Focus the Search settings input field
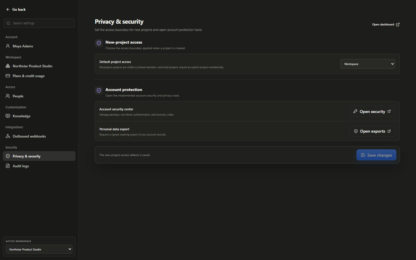Screen dimensions: 416x260 click(x=39, y=23)
